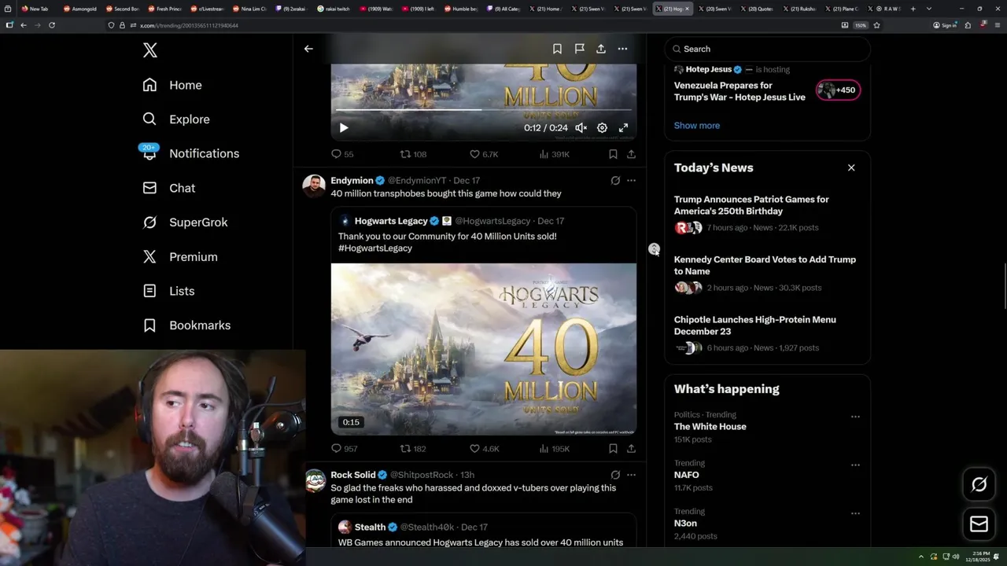Focus the Search box
This screenshot has width=1007, height=566.
[x=767, y=49]
